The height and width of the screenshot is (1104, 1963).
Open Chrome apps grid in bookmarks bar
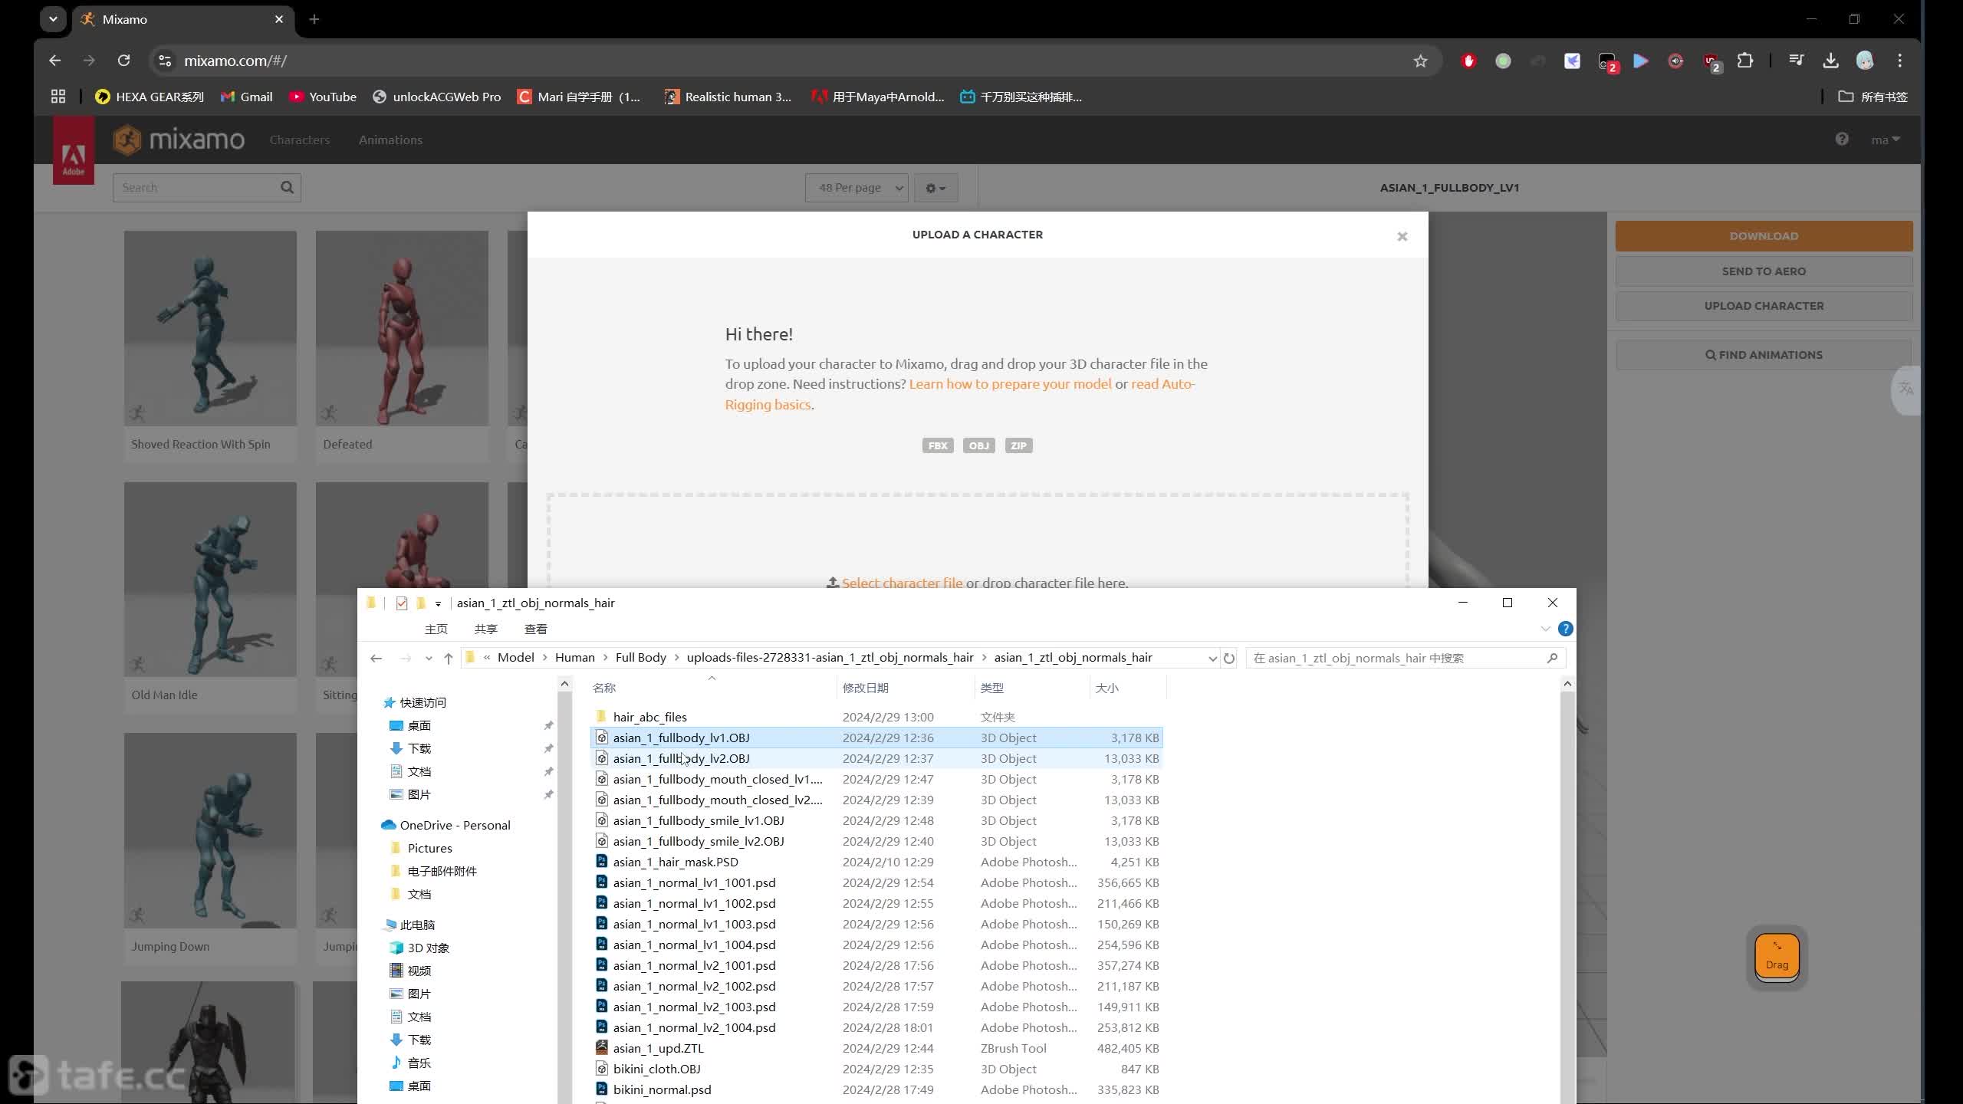pos(58,97)
